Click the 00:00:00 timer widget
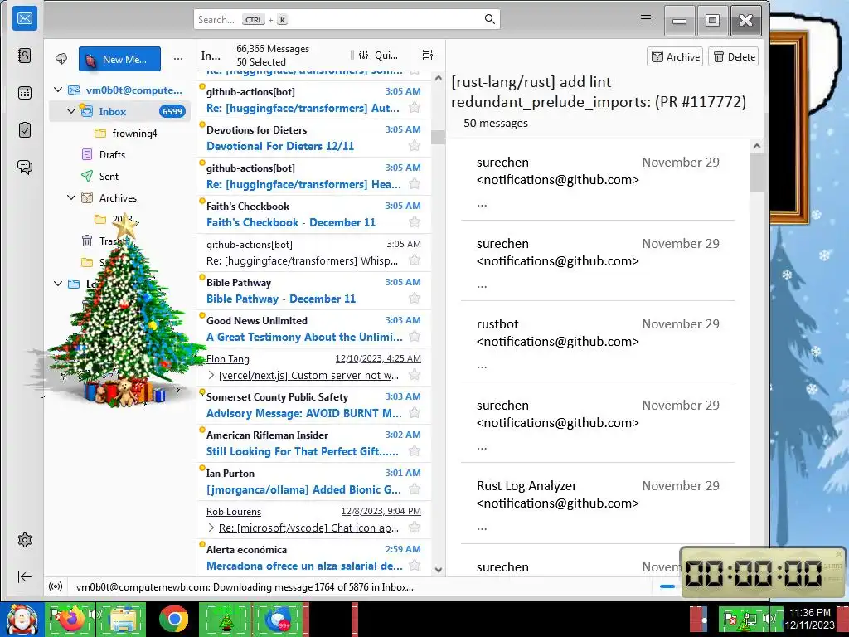The image size is (849, 637). 763,573
